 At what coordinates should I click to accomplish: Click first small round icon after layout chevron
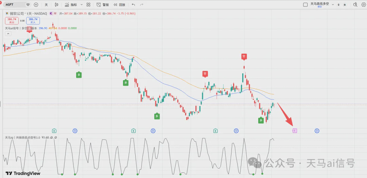[x=338, y=5]
